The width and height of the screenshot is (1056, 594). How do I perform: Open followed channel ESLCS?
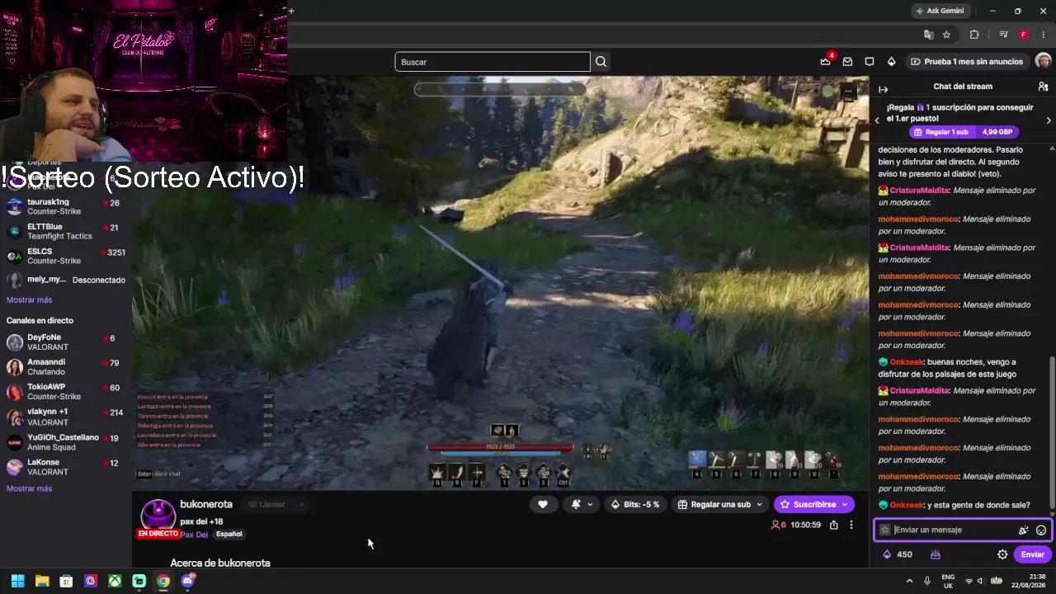[66, 256]
